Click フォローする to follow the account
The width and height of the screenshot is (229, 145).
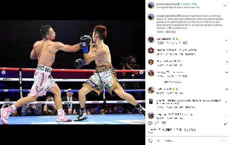point(190,4)
